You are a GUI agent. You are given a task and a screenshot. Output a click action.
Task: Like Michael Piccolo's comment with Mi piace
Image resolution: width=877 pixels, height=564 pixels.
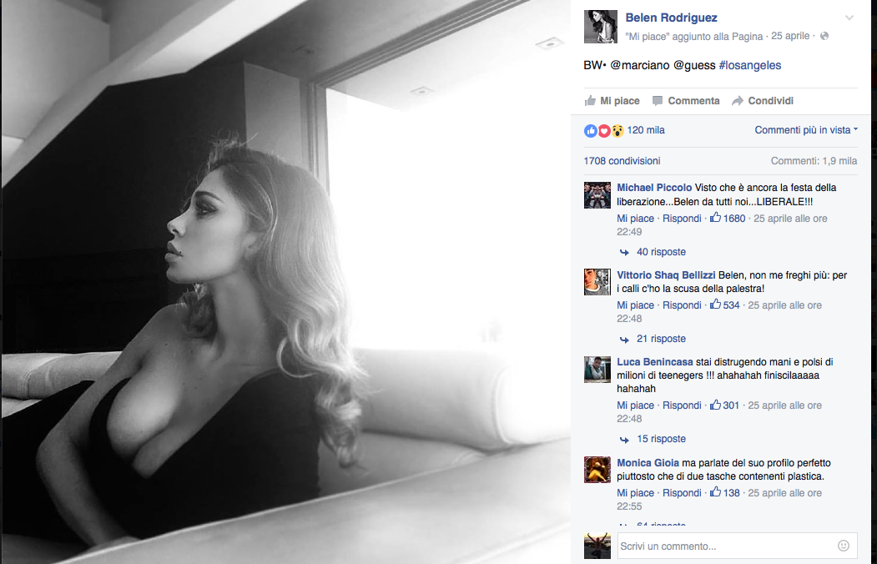pyautogui.click(x=635, y=219)
